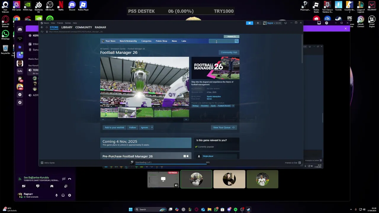Click Add a Game in Steam
This screenshot has width=379, height=213.
click(48, 163)
